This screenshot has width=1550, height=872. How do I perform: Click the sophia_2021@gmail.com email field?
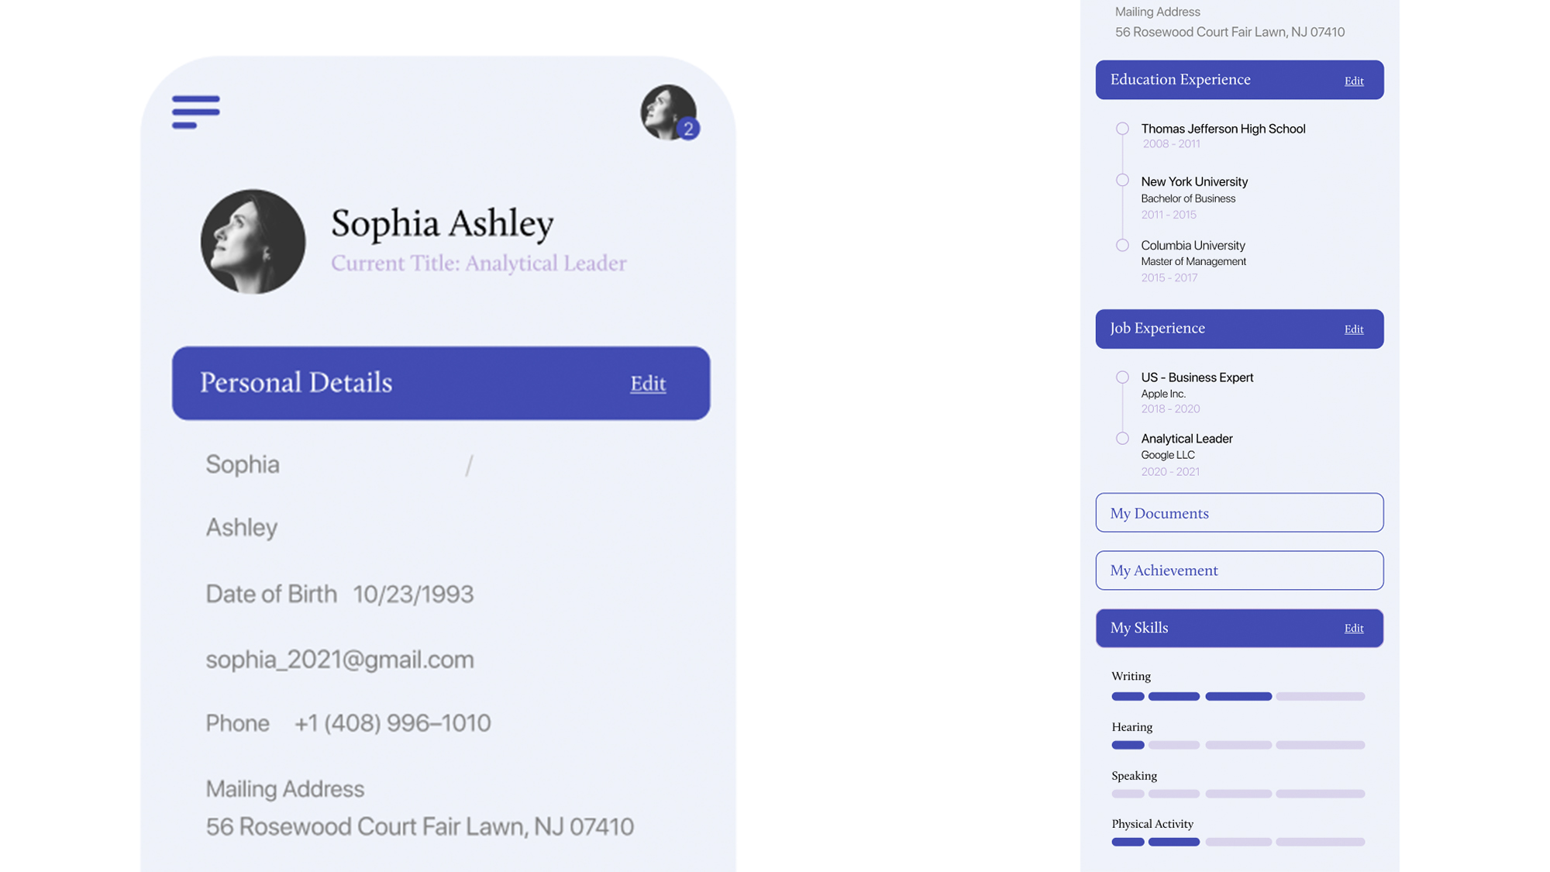coord(339,660)
